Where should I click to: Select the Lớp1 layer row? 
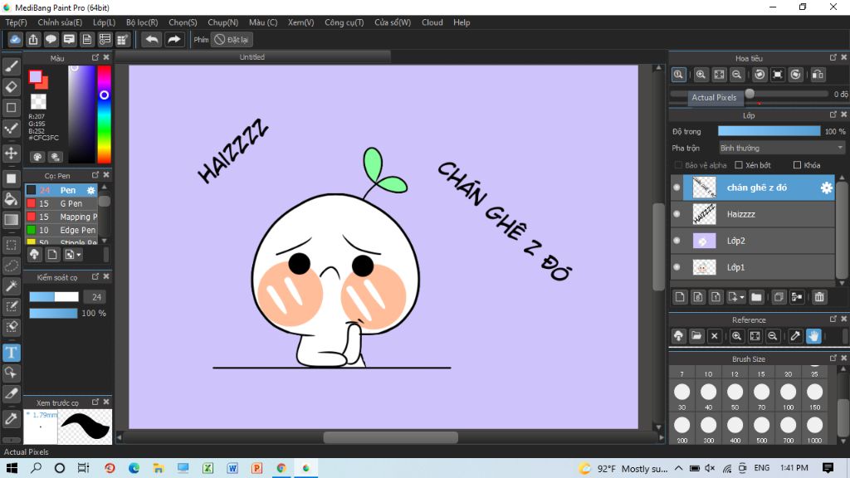click(752, 267)
